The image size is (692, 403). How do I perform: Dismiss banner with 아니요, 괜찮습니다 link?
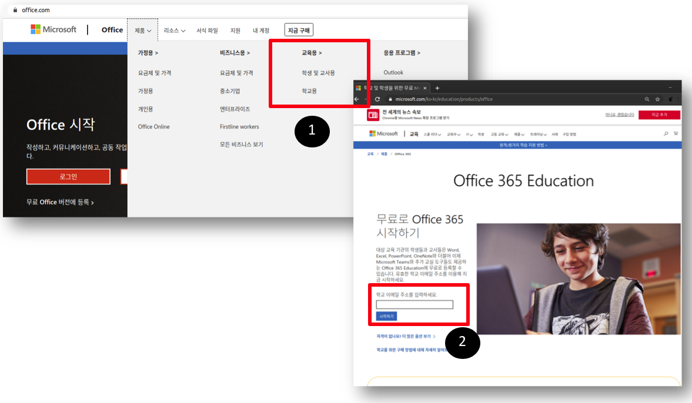tap(620, 115)
